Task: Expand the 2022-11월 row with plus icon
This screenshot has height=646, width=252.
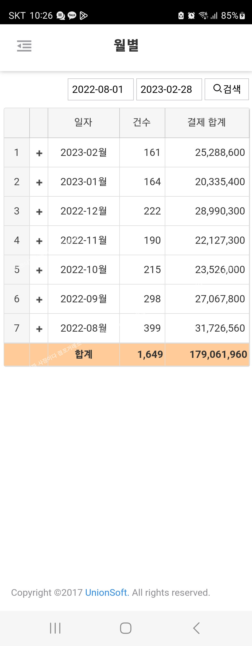Action: (x=39, y=241)
